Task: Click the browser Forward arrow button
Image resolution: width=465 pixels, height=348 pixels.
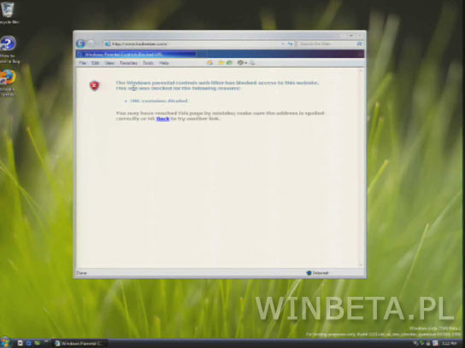Action: tap(91, 43)
